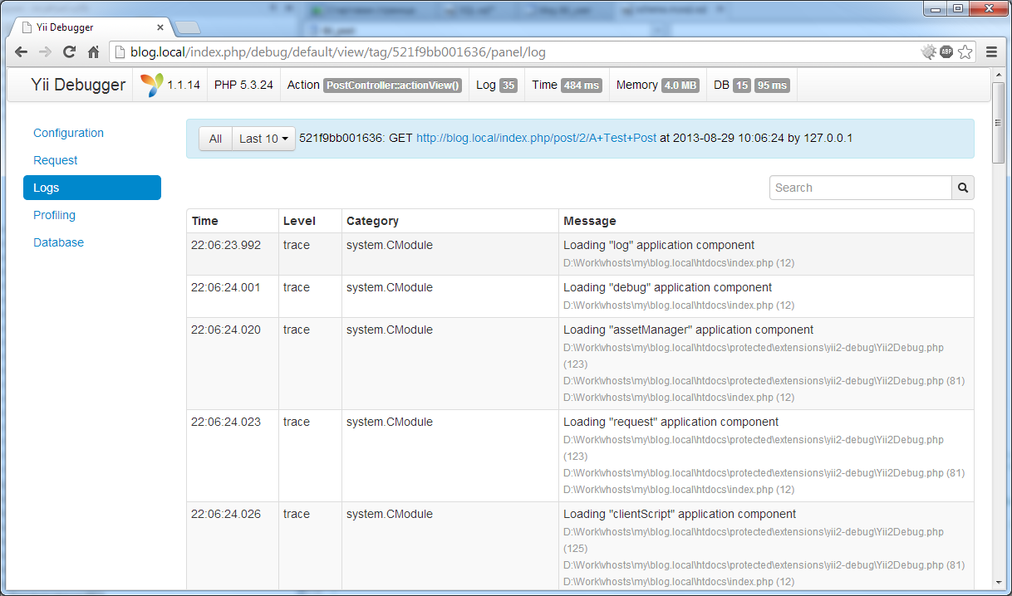Click the scrollbar up arrow
The width and height of the screenshot is (1012, 596).
pos(998,76)
